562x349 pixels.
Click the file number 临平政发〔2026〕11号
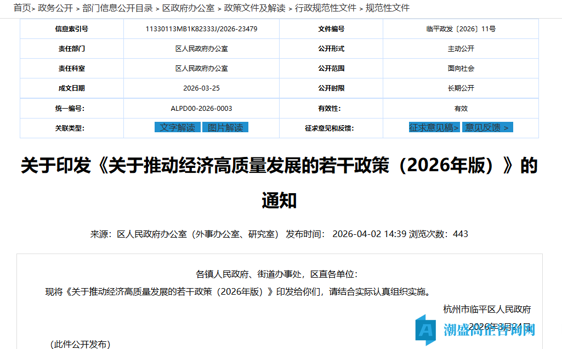pos(461,29)
